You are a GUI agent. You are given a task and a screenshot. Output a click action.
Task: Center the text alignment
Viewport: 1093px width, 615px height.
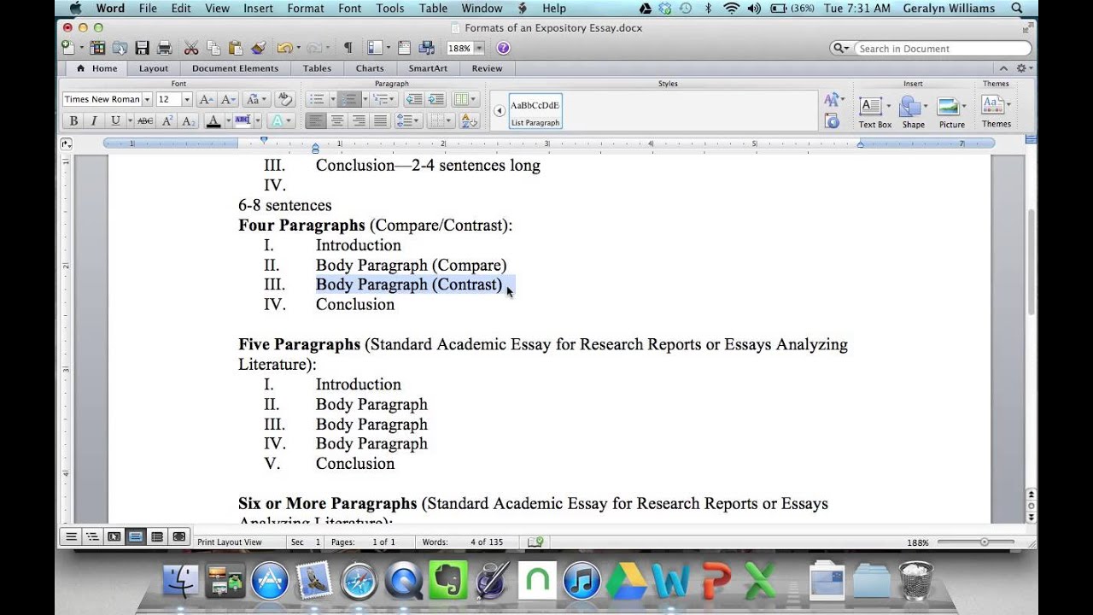[337, 121]
